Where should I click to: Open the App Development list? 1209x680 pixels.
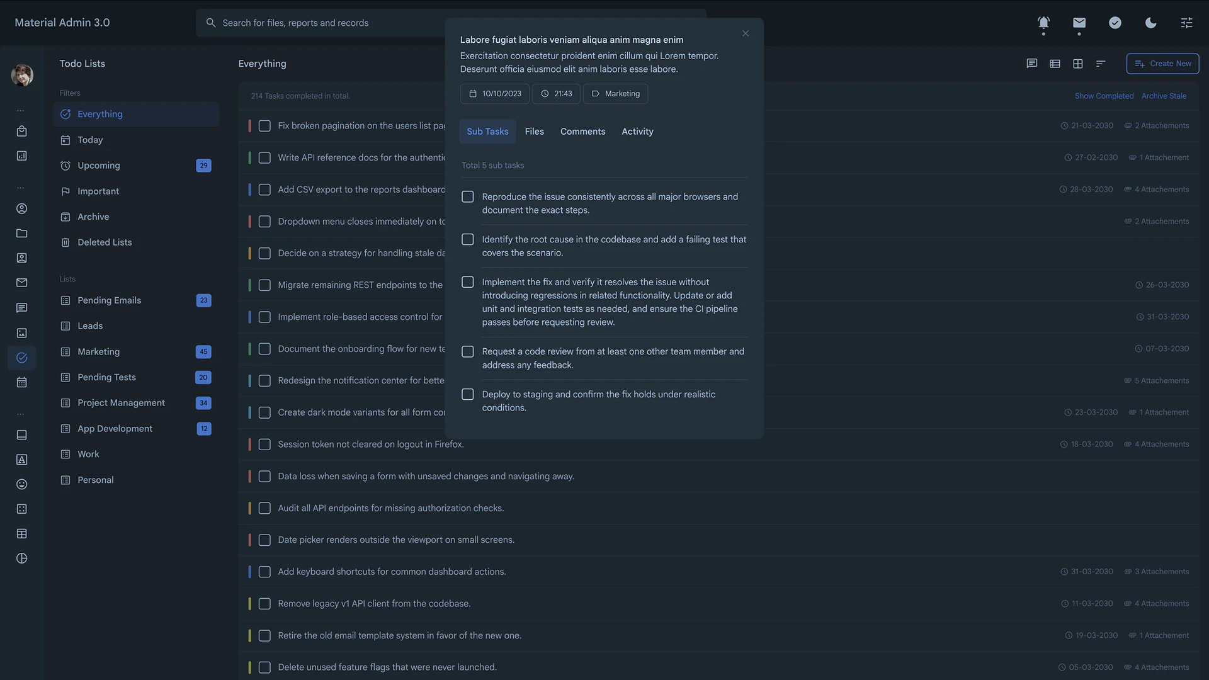136,429
